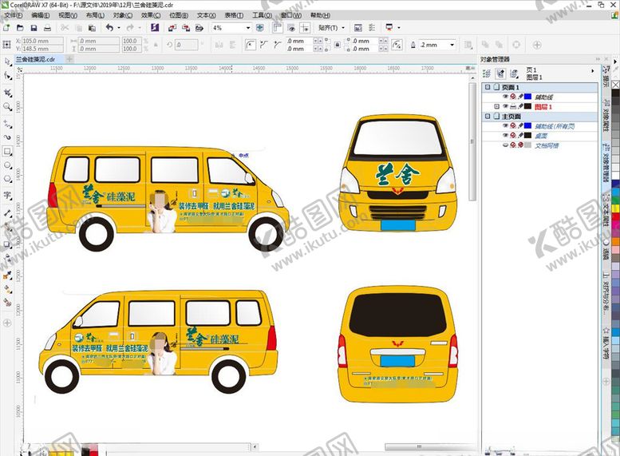
Task: Open the 位图(B) menu
Action: point(179,15)
